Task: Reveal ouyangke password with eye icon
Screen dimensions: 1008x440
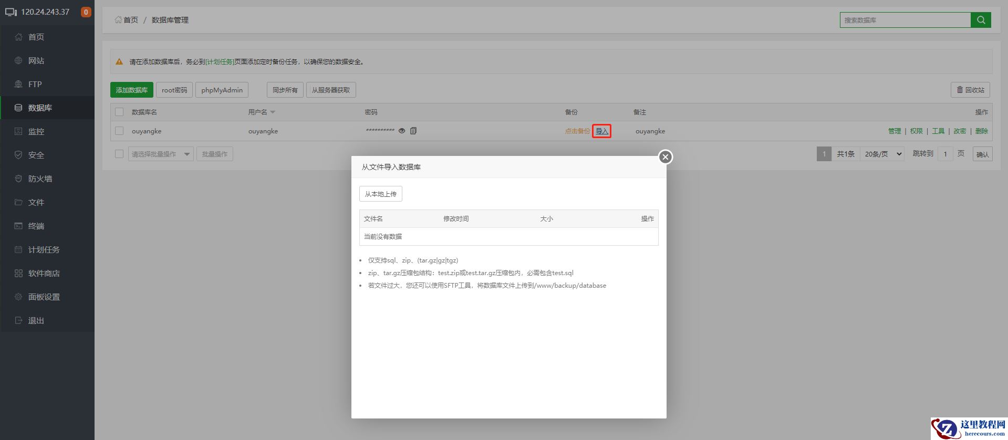Action: coord(402,131)
